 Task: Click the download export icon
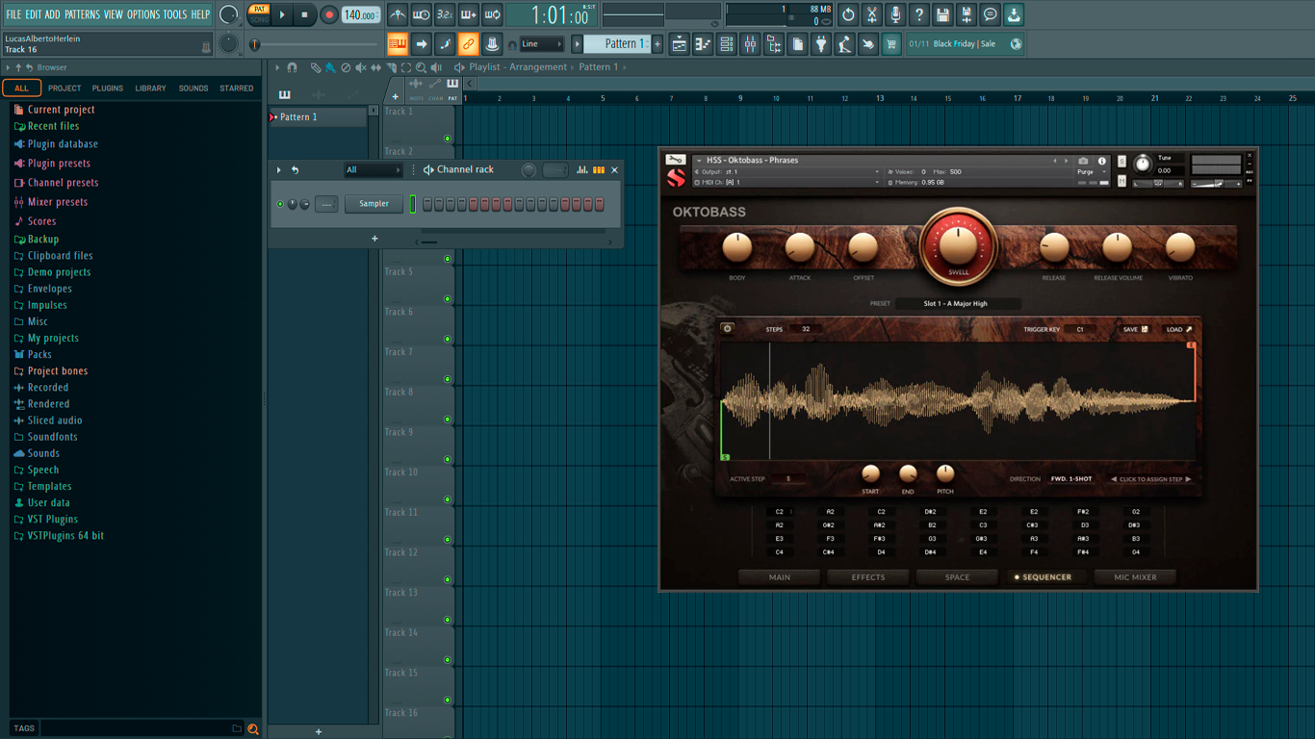click(x=1014, y=14)
